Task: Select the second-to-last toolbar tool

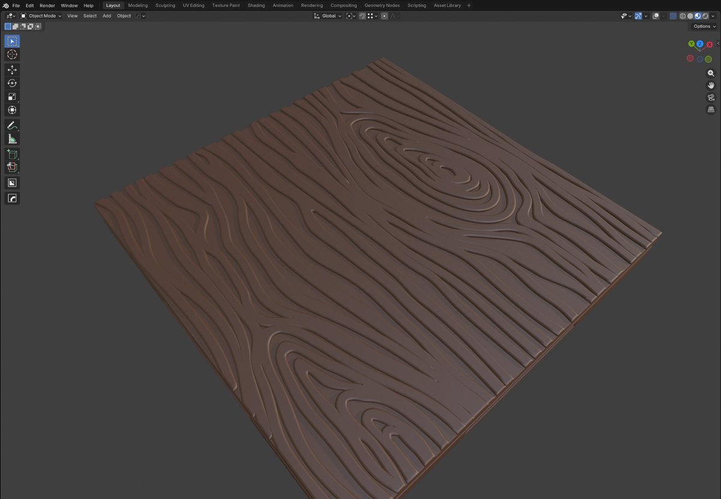Action: tap(12, 183)
